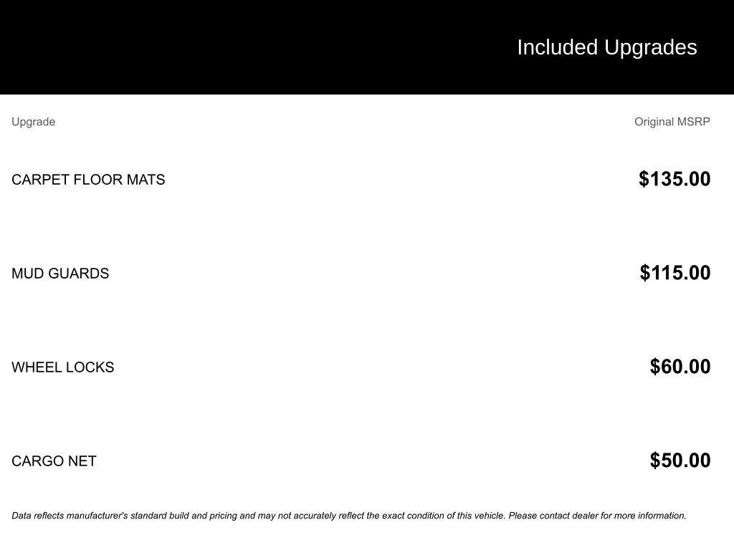Click the $115.00 price value
This screenshot has height=550, width=734.
(675, 273)
